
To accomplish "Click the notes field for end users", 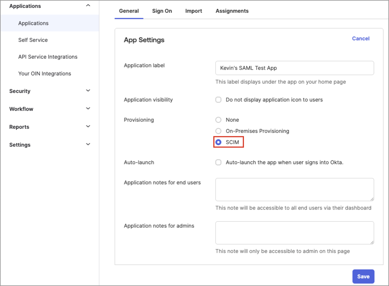I will tap(294, 189).
